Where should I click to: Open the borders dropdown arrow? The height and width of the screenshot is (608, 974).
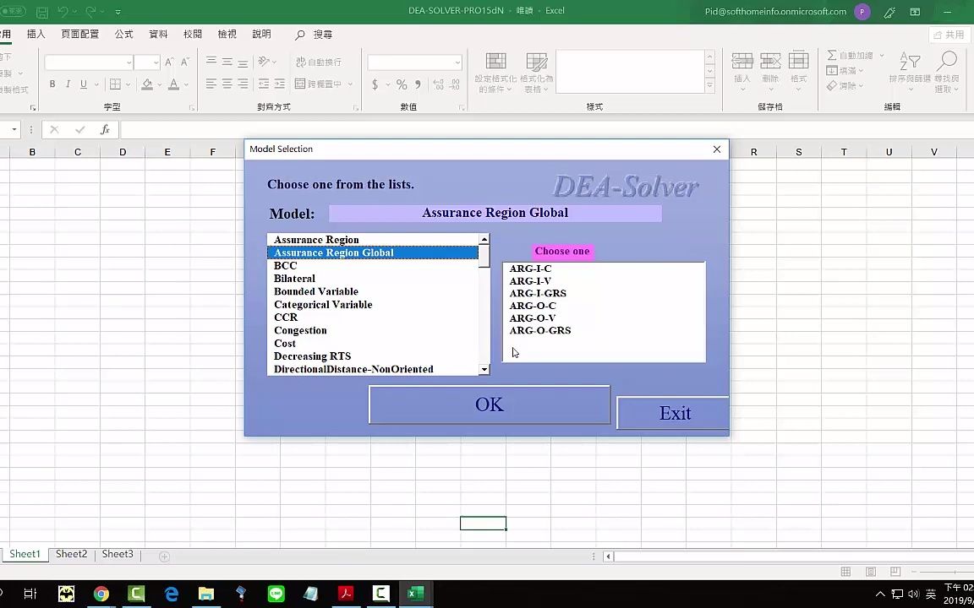click(128, 82)
